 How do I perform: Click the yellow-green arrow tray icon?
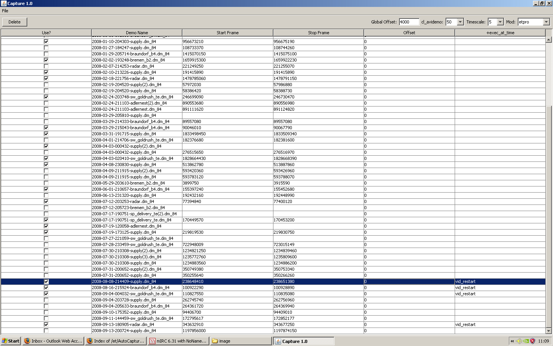(519, 341)
